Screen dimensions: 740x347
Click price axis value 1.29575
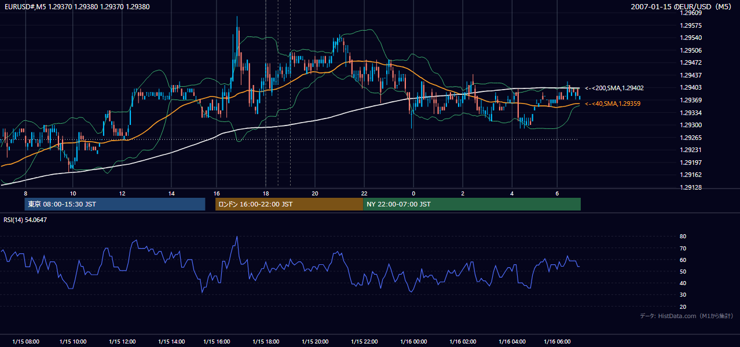click(690, 25)
